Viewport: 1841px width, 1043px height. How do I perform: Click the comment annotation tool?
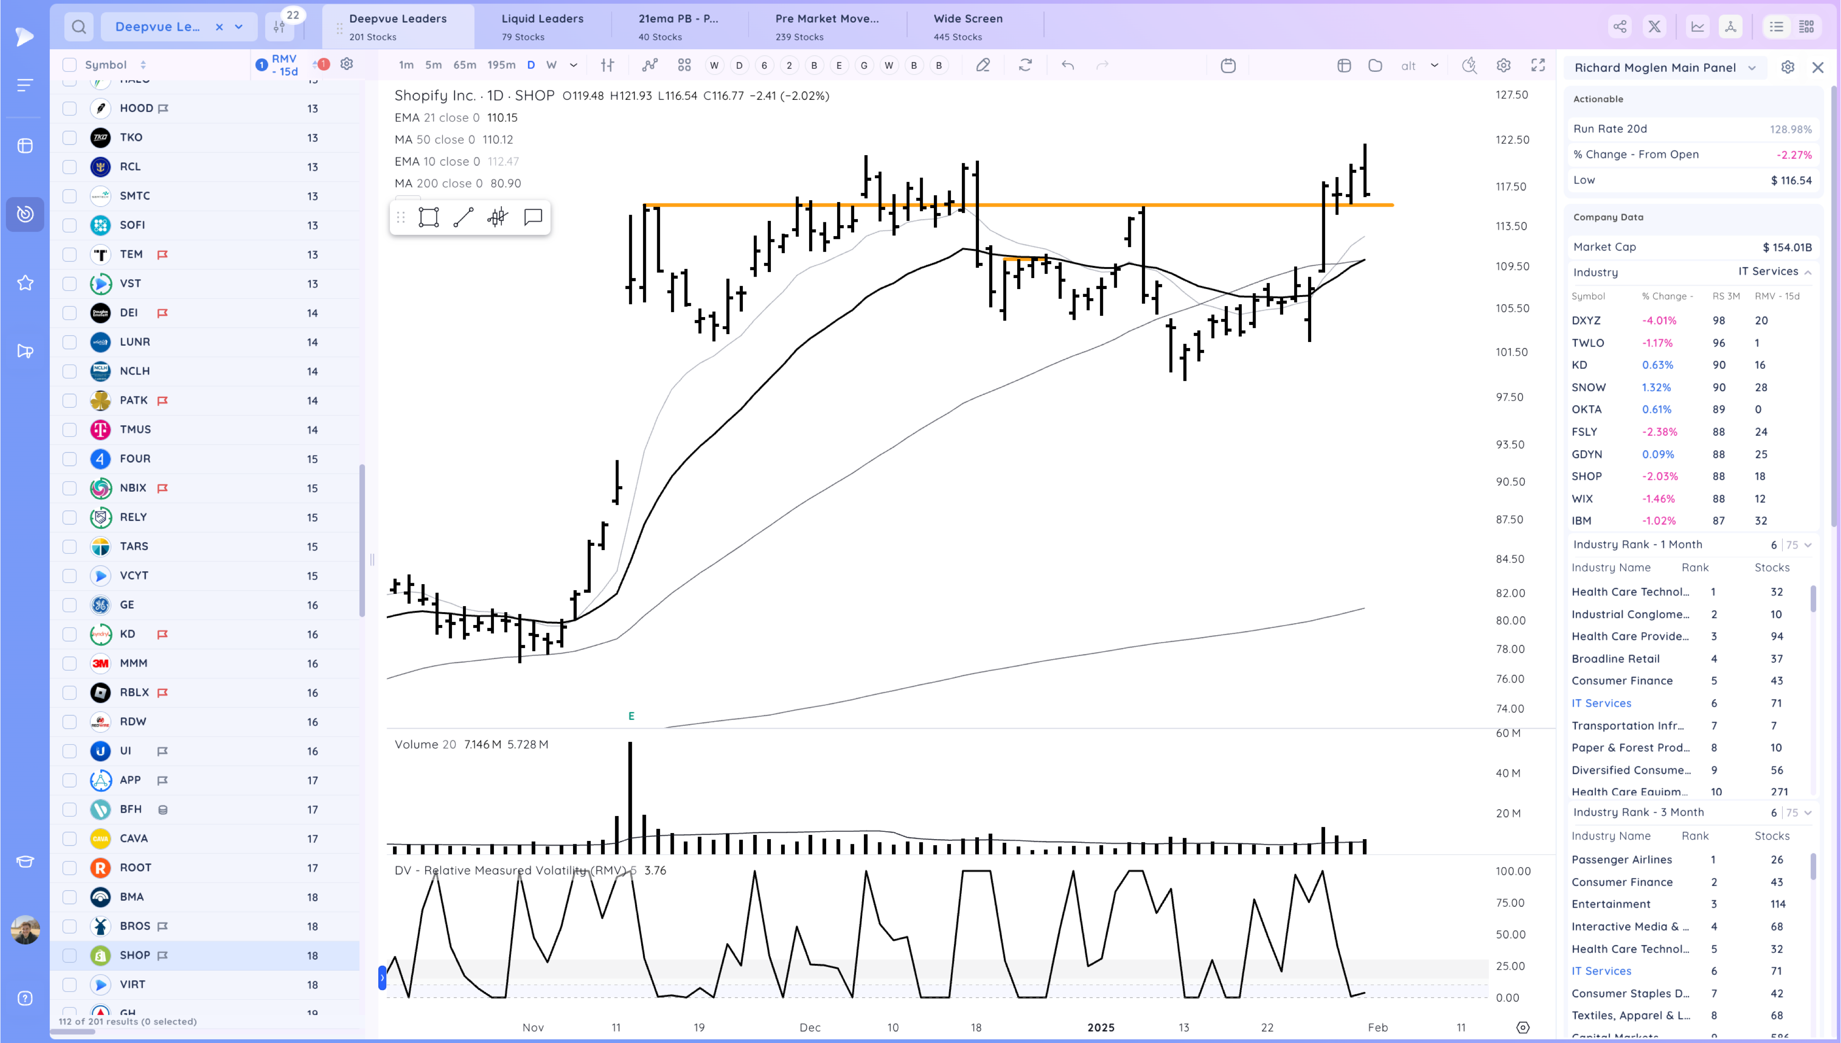tap(533, 217)
